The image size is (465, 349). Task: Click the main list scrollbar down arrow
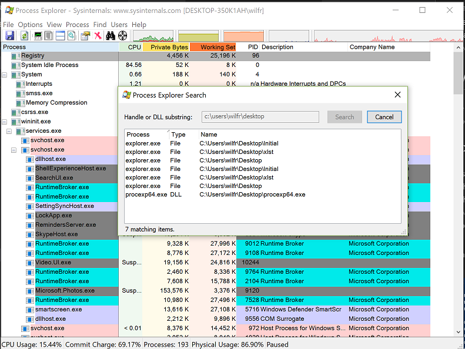(458, 332)
